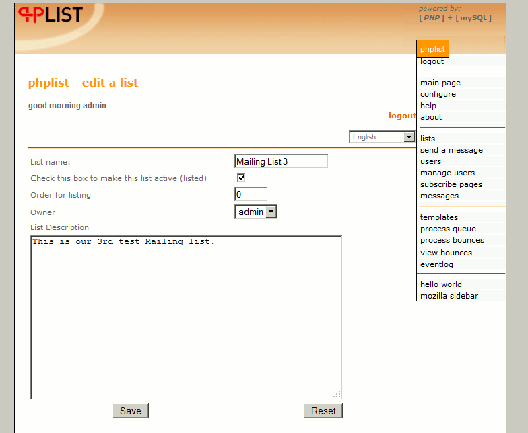Open manage users
Screen dimensions: 528x433
447,173
